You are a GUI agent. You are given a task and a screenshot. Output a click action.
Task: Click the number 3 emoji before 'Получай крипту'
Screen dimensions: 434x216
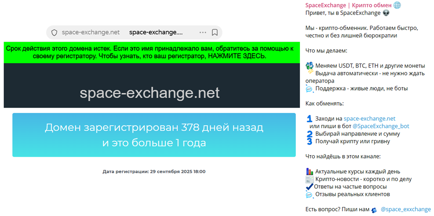[310, 141]
